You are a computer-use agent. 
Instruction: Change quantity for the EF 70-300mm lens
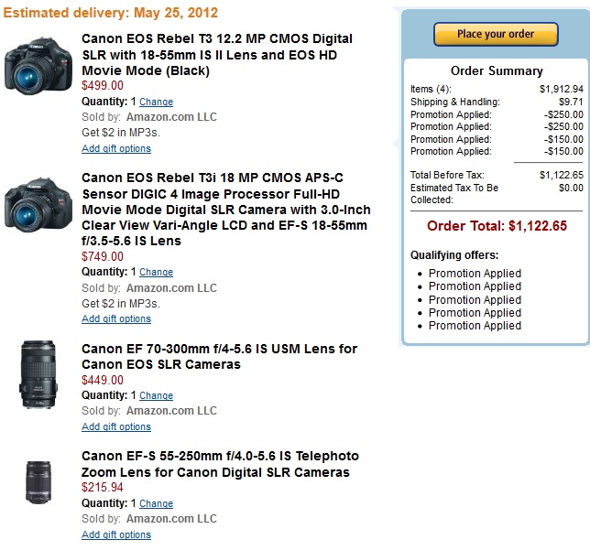coord(156,396)
